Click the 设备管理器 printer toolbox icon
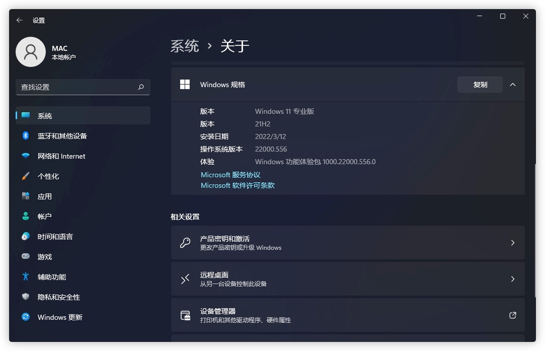This screenshot has height=351, width=545. pos(186,315)
